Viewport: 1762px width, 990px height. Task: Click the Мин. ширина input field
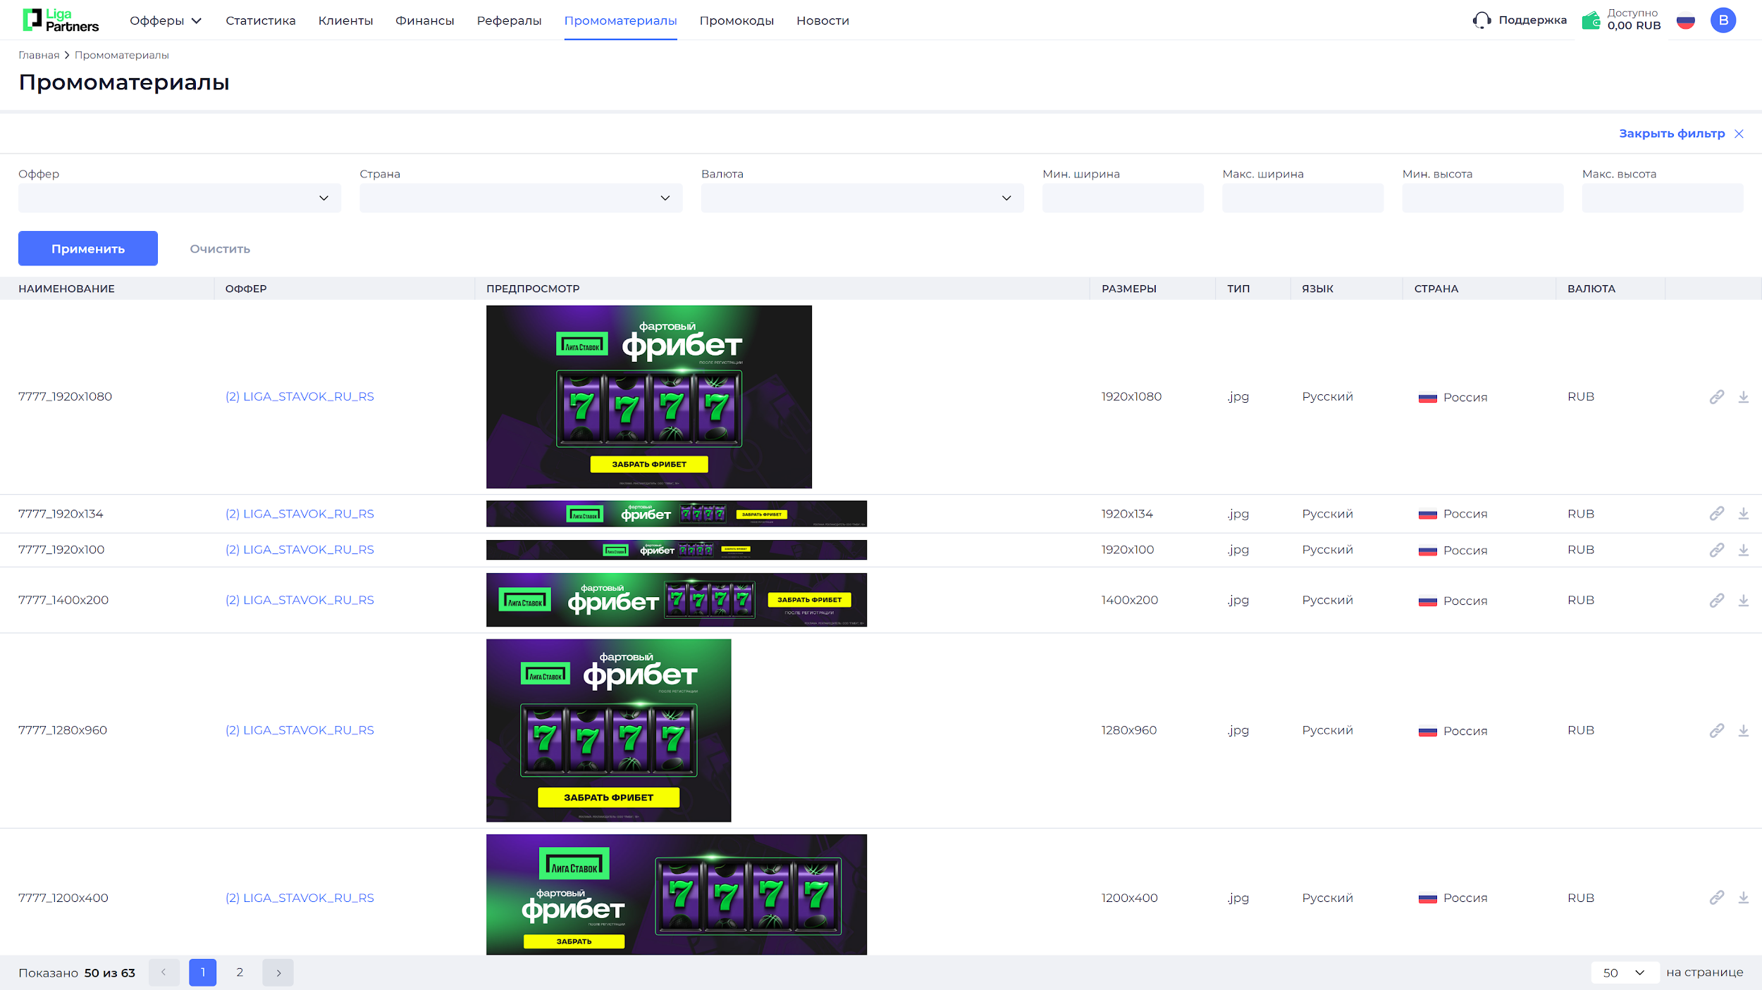(x=1123, y=198)
